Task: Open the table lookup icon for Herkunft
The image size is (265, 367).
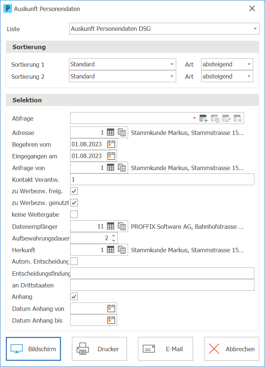Action: point(110,250)
